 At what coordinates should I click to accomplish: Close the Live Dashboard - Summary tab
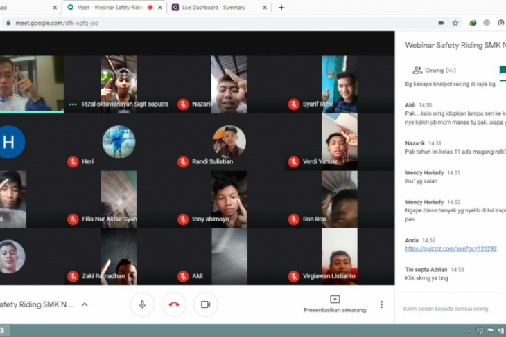(265, 8)
